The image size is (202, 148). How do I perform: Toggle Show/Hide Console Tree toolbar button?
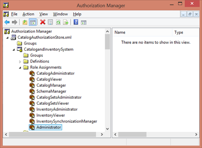[33, 22]
